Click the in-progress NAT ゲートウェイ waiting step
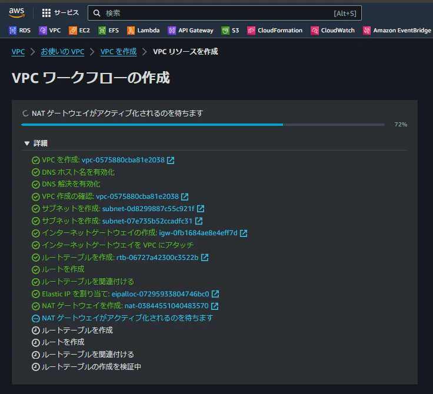Screen dimensions: 433x394 click(x=127, y=318)
